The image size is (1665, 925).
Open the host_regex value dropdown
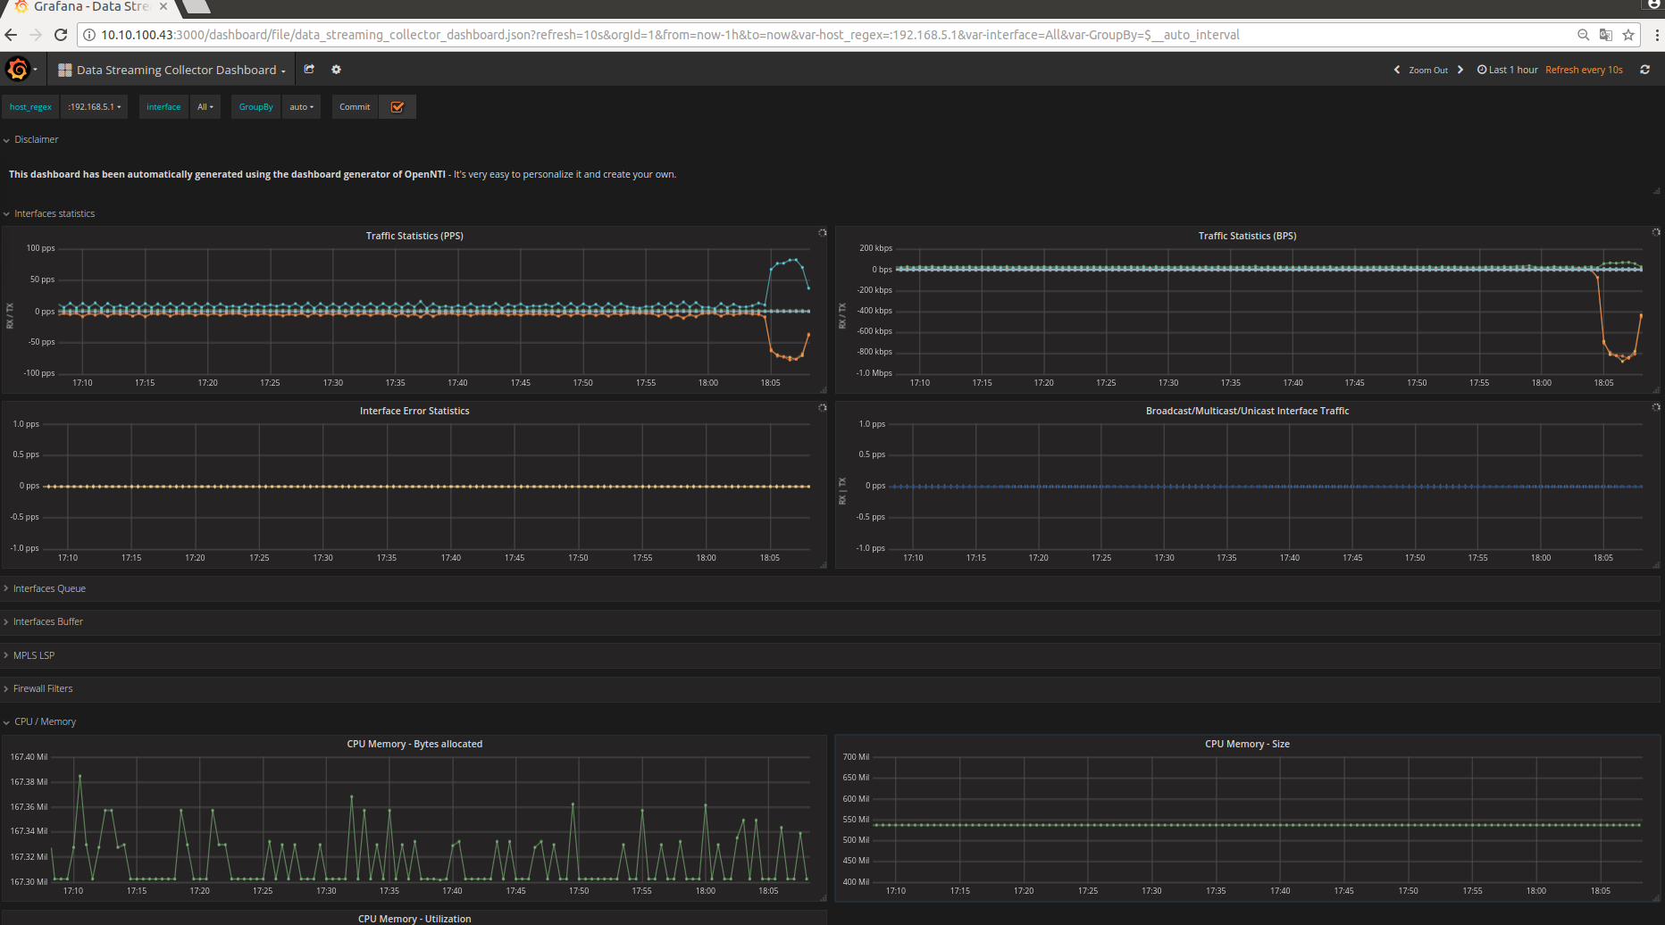click(x=94, y=107)
